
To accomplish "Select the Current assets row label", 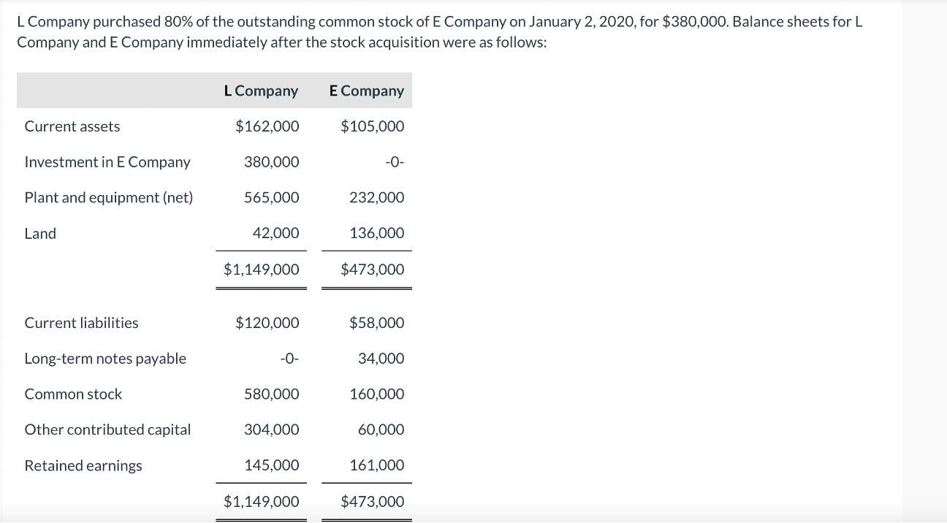I will (72, 126).
